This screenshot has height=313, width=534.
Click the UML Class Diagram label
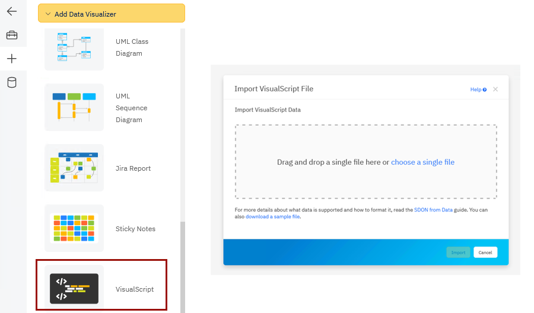tap(132, 47)
